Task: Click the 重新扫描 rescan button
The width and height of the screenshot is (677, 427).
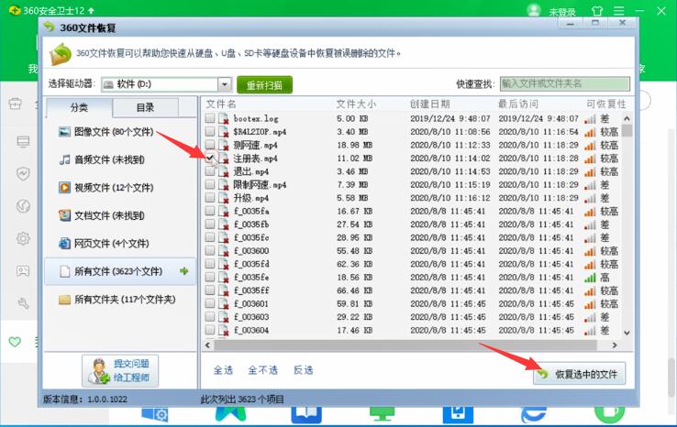Action: click(264, 85)
